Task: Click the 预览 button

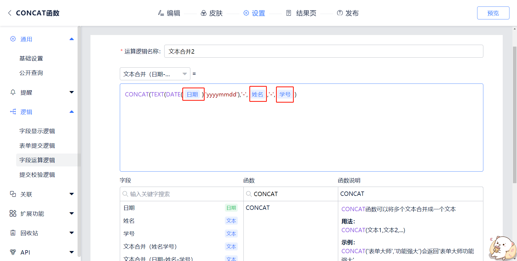Action: click(493, 13)
